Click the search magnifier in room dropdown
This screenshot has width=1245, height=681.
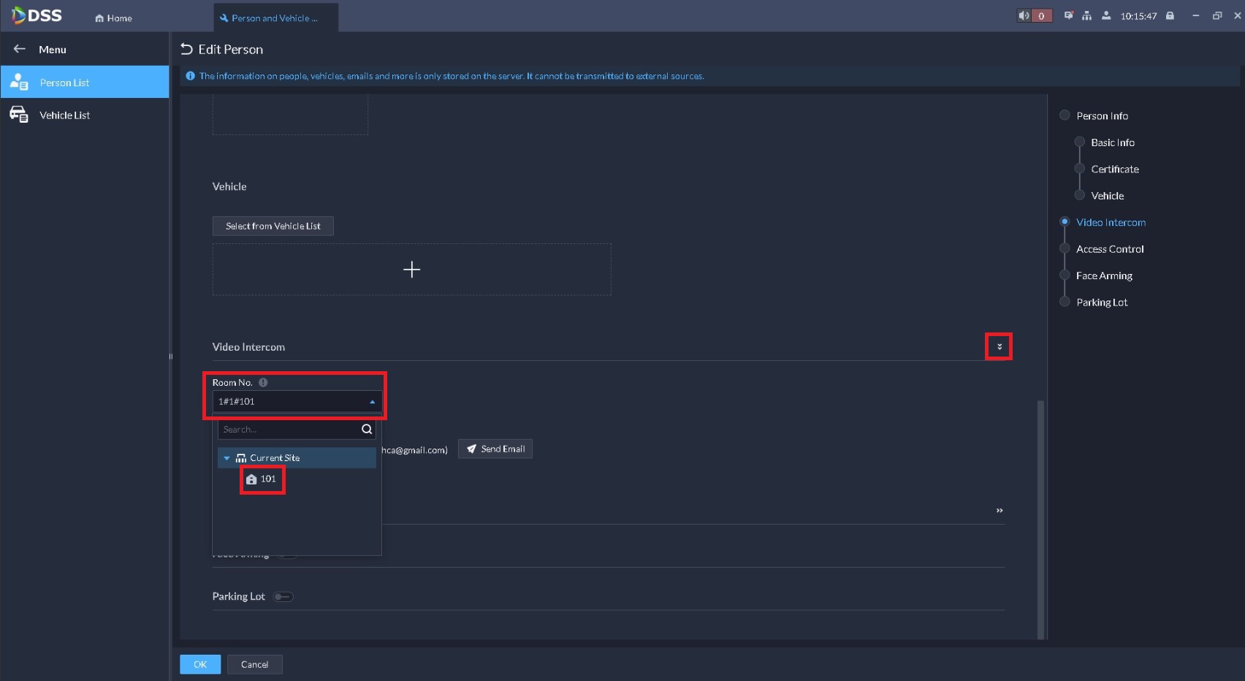click(x=367, y=430)
